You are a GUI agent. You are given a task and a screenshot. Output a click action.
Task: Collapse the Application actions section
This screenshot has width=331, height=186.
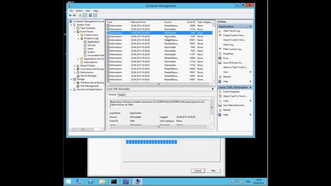point(250,26)
